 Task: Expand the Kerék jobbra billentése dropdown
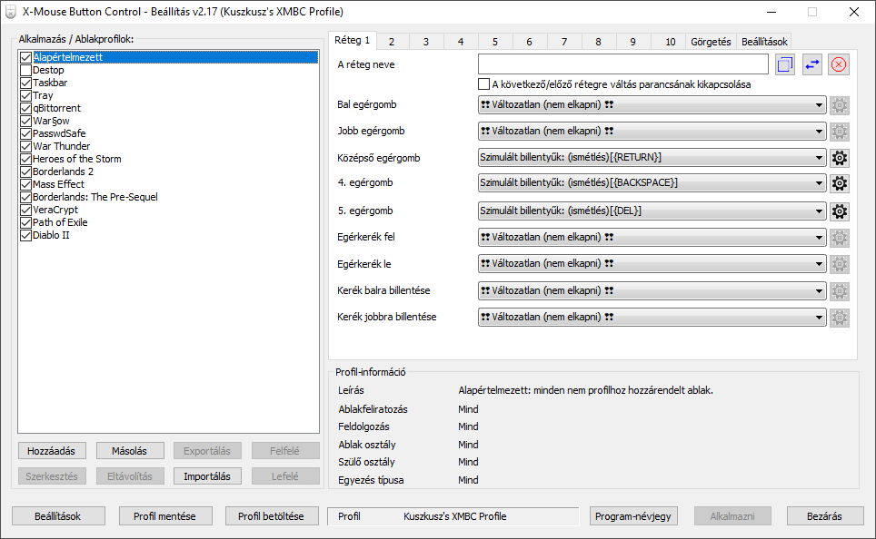click(652, 317)
